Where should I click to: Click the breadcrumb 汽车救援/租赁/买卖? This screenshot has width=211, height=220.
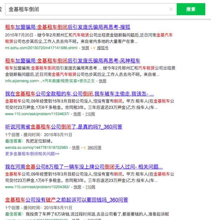(61, 81)
